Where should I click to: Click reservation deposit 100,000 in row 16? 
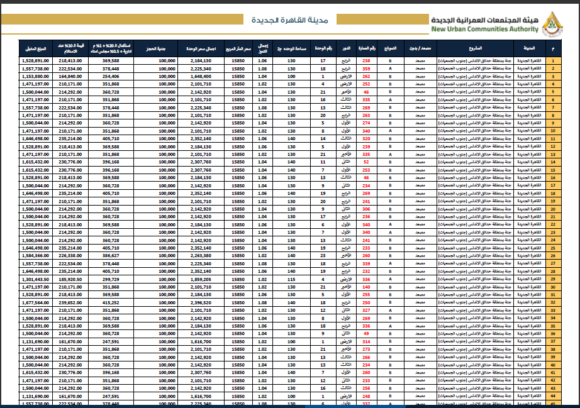pos(167,178)
